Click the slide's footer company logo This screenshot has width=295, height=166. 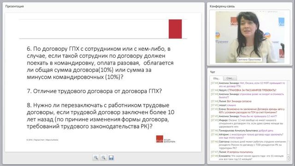pos(165,139)
